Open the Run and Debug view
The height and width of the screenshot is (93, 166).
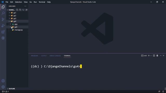(3, 26)
